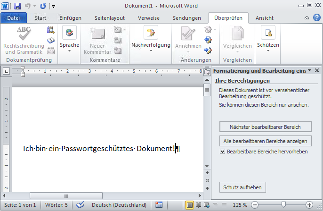This screenshot has height=211, width=323.
Task: Click the Nachverfolgung tracking icon
Action: 151,34
